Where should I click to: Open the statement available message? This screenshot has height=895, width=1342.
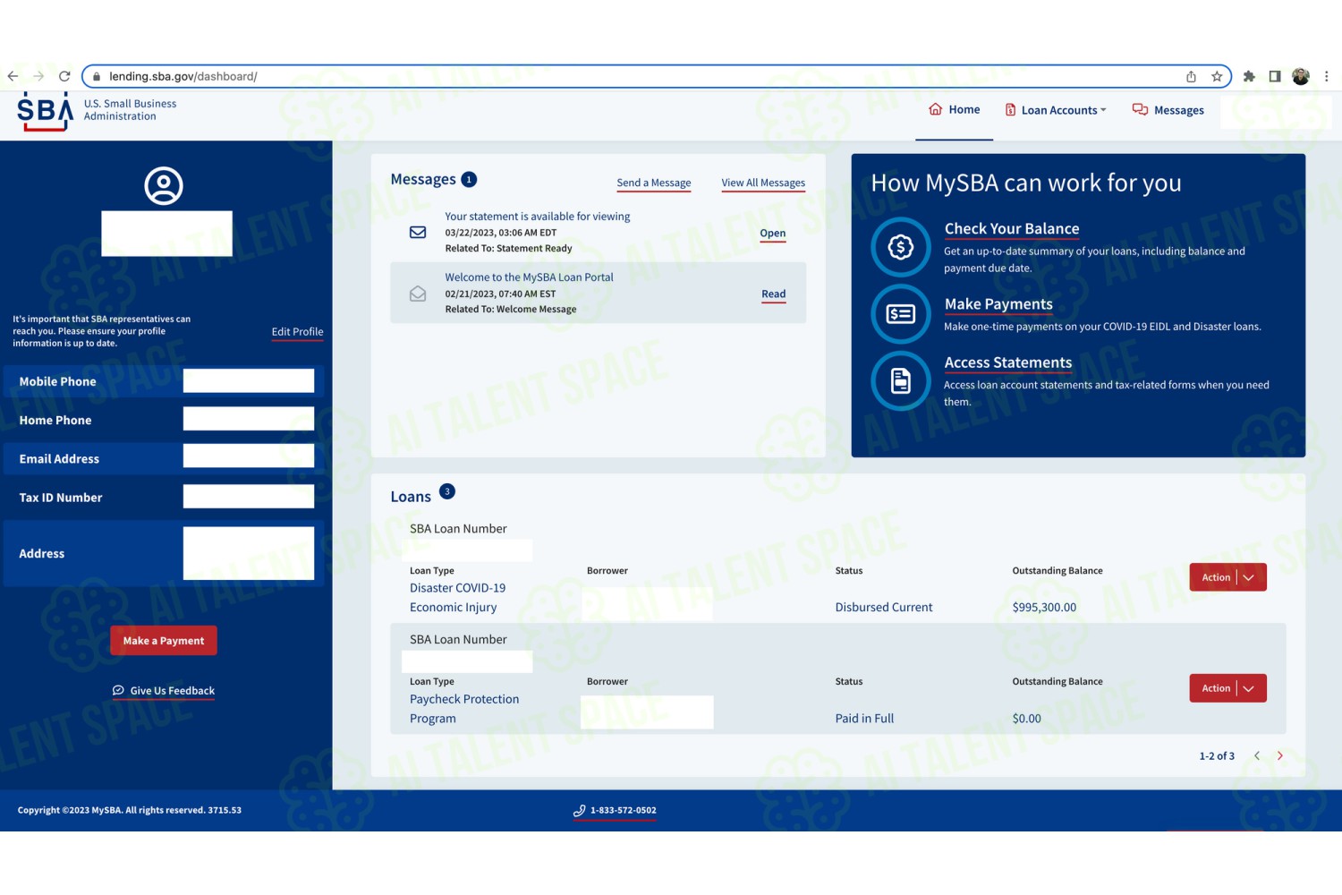[x=773, y=234]
